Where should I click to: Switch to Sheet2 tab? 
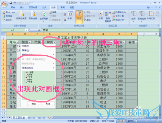(31, 118)
